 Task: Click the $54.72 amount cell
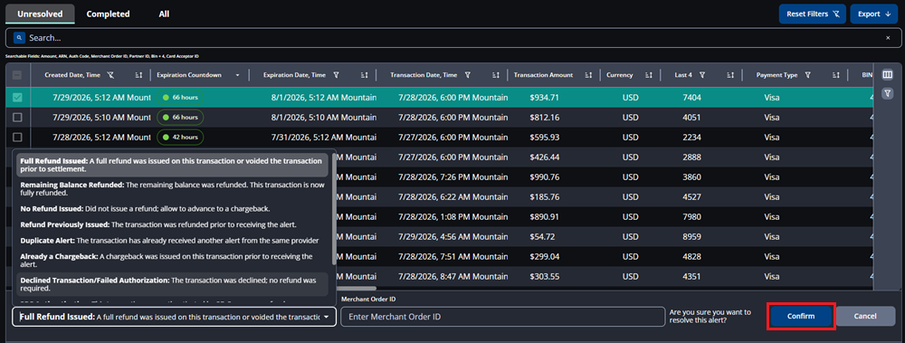(542, 237)
